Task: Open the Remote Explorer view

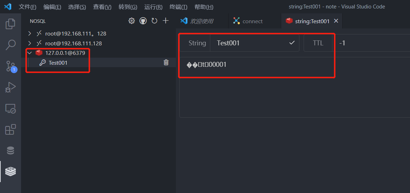Action: [11, 108]
